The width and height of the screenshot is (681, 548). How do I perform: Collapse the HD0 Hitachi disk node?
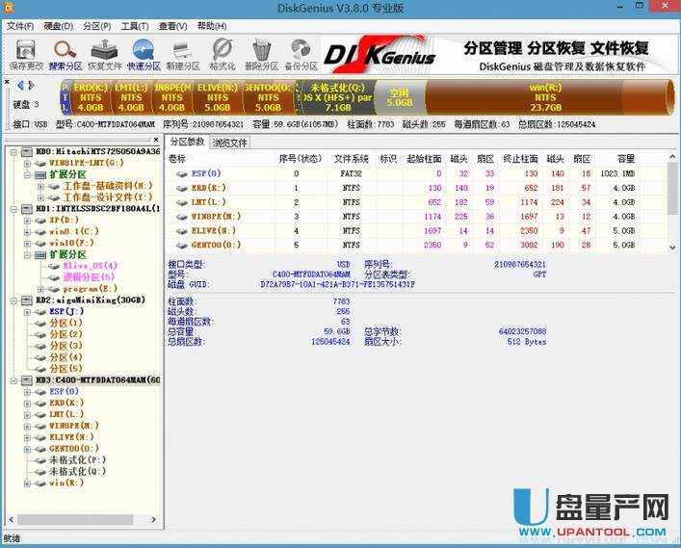click(11, 152)
